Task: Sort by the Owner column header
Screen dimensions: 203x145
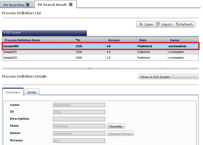Action: click(175, 40)
